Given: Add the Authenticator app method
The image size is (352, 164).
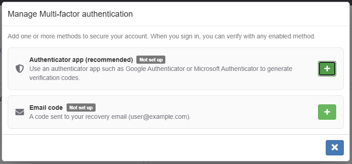Looking at the screenshot, I should click(327, 69).
